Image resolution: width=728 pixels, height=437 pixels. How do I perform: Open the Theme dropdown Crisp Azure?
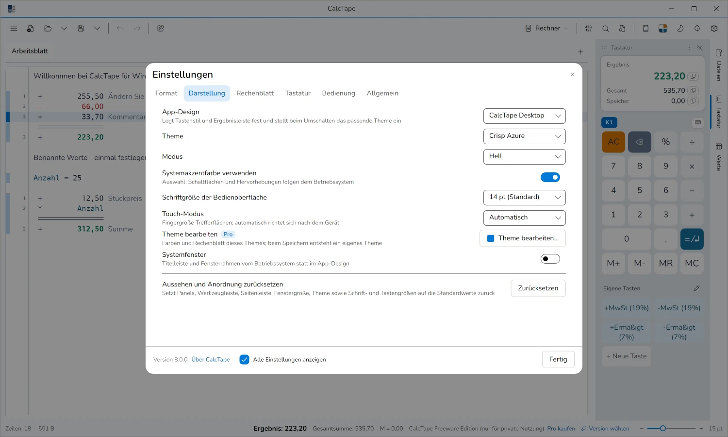(525, 136)
